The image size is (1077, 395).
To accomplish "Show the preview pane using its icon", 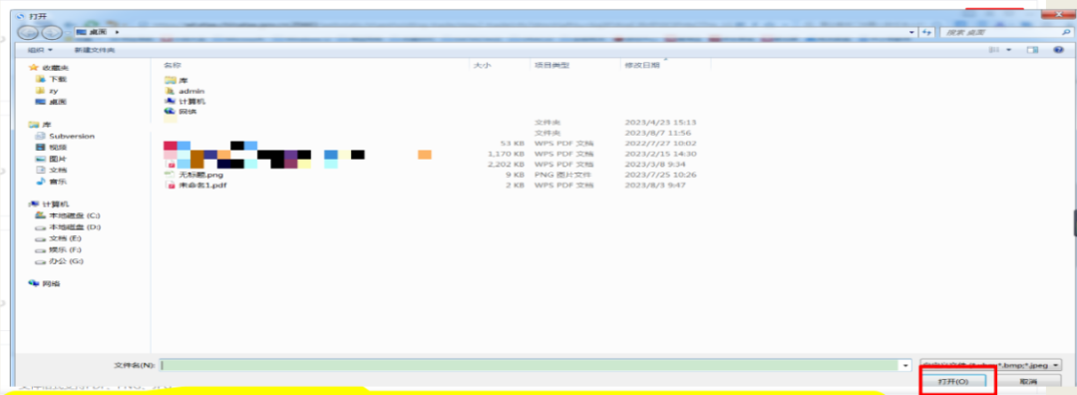I will (x=1032, y=50).
